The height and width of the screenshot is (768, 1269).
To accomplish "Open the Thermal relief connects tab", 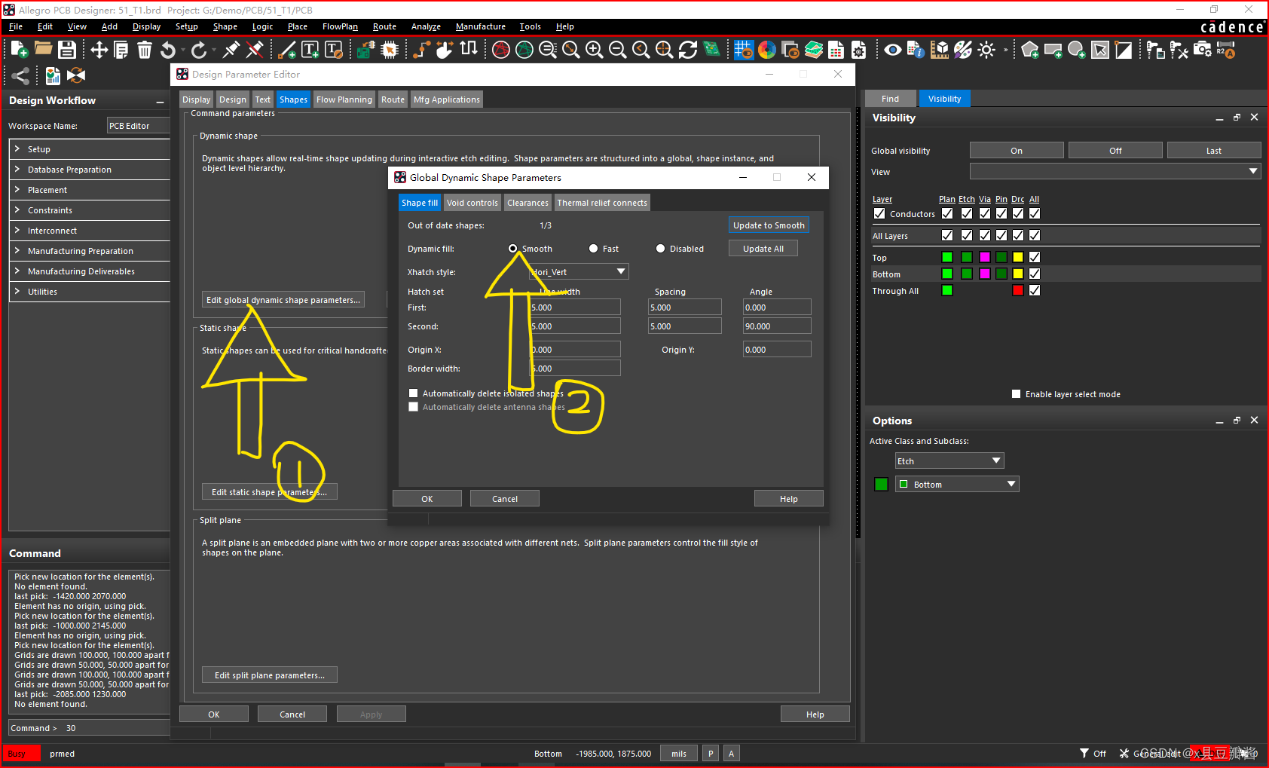I will (602, 203).
